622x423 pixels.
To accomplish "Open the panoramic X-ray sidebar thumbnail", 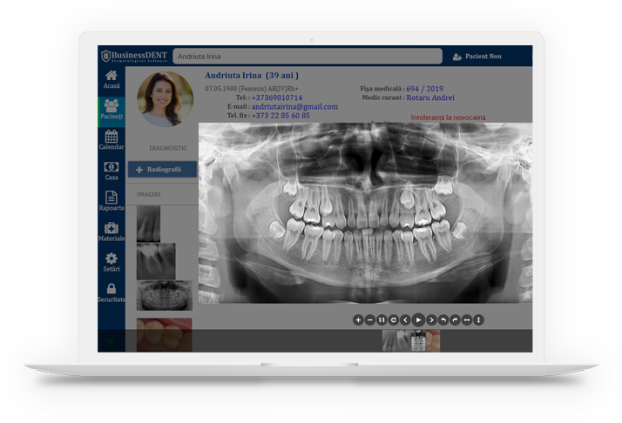I will pos(165,295).
